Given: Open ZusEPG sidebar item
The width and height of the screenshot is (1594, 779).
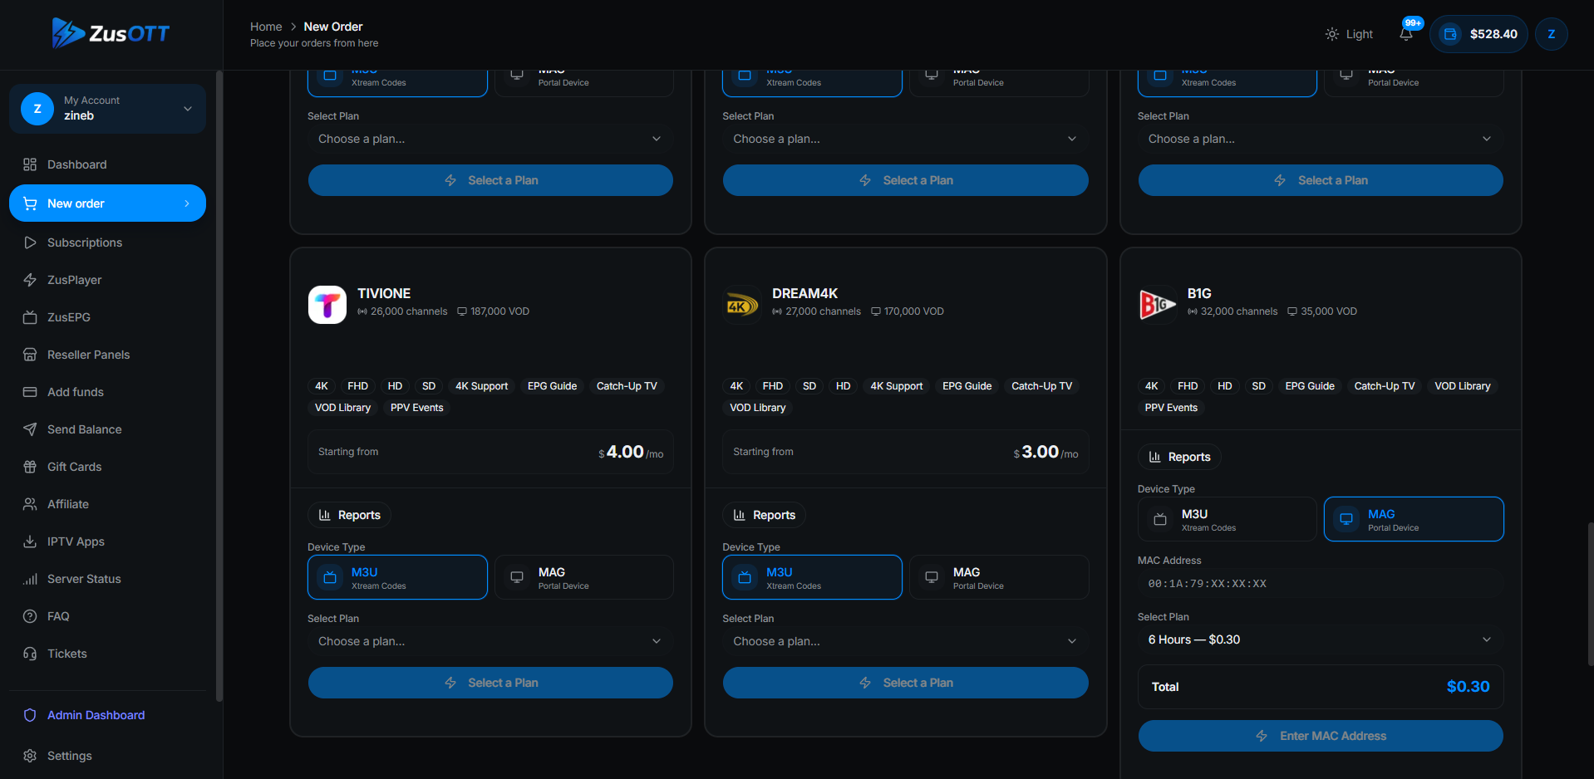Looking at the screenshot, I should pos(107,317).
